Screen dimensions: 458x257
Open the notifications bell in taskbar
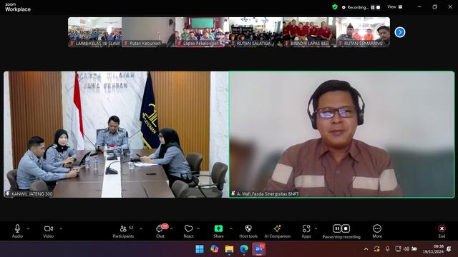click(x=449, y=249)
